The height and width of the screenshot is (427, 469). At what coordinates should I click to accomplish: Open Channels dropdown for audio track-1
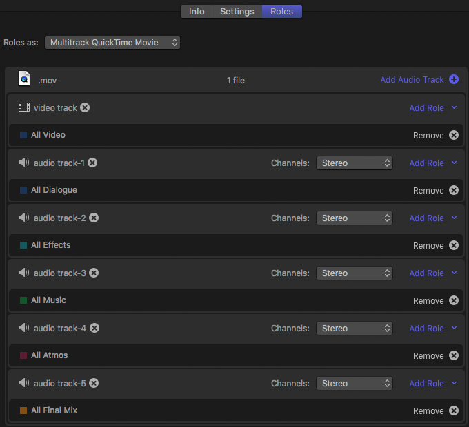click(x=354, y=163)
